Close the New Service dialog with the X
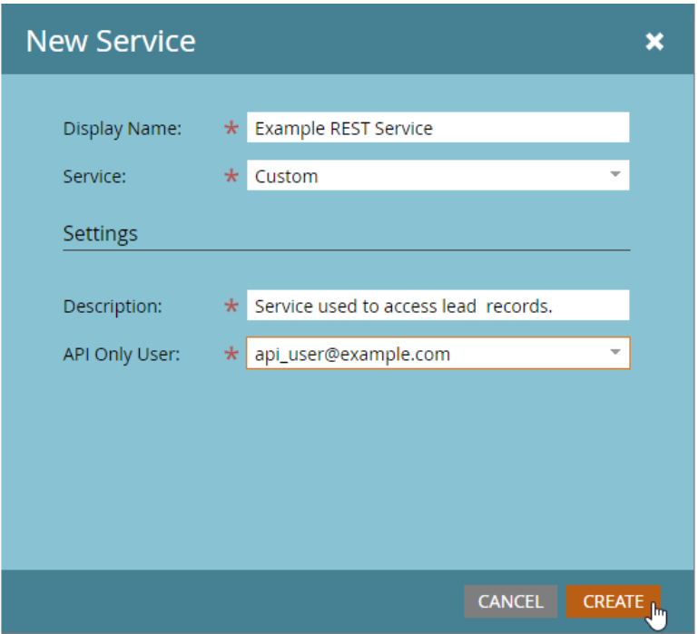This screenshot has width=698, height=634. [654, 42]
